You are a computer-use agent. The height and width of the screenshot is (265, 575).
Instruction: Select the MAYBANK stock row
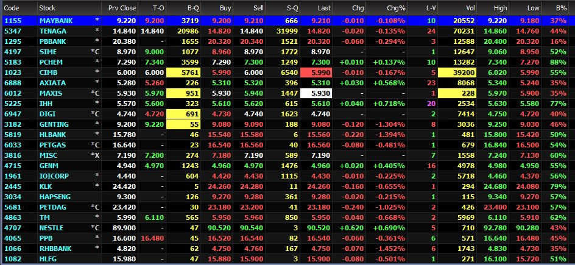click(287, 21)
